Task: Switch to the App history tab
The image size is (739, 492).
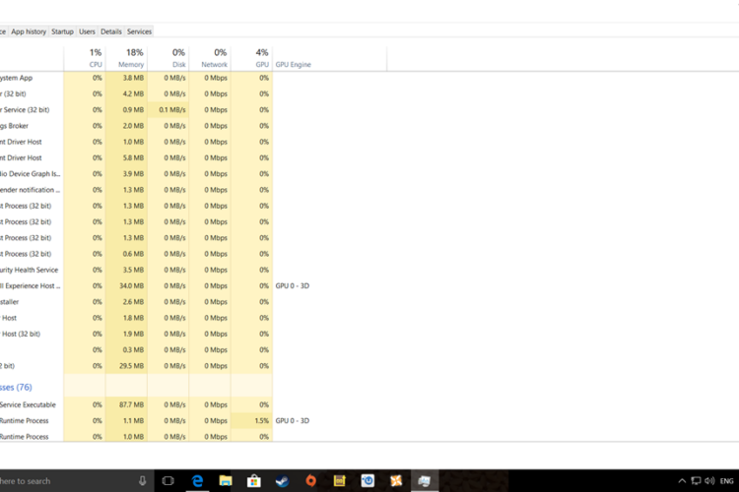Action: 29,31
